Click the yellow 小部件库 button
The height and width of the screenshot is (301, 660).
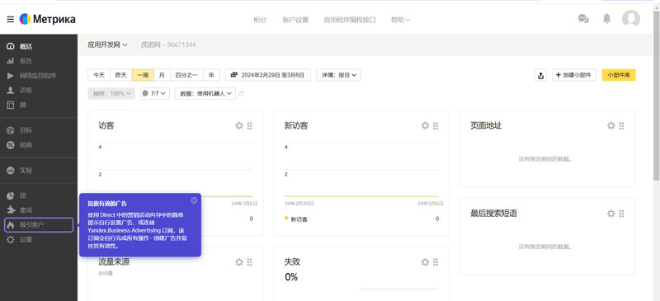619,75
